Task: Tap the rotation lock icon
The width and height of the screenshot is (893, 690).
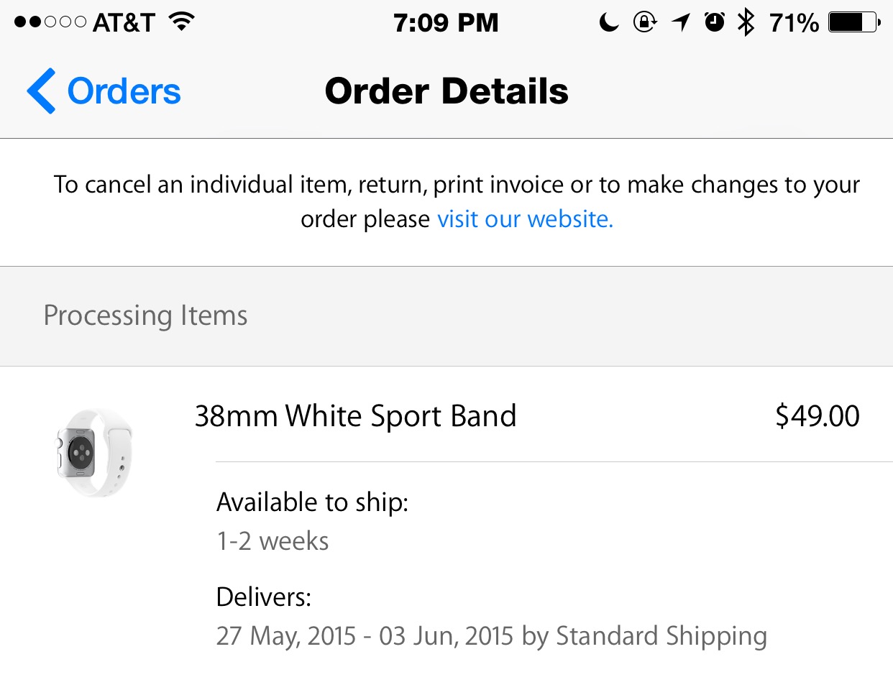Action: pyautogui.click(x=644, y=23)
